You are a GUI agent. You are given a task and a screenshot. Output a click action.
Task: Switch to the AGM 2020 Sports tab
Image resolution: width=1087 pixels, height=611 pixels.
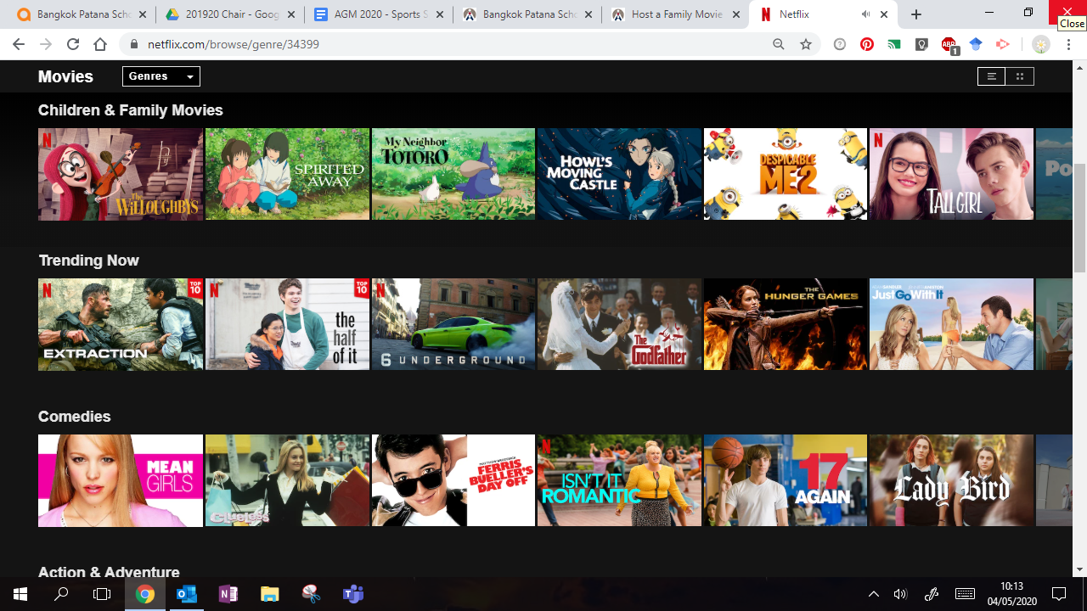point(377,14)
